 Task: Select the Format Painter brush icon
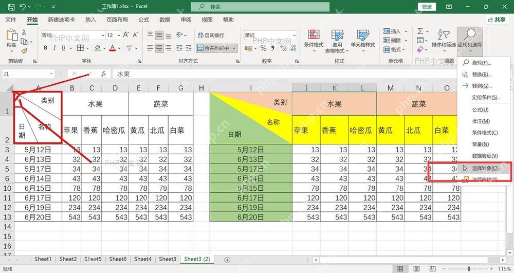pos(24,51)
